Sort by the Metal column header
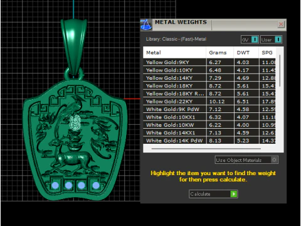 pos(174,53)
